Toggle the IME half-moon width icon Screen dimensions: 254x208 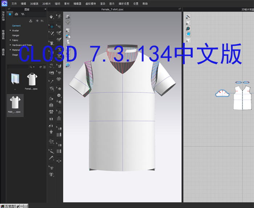(17, 206)
